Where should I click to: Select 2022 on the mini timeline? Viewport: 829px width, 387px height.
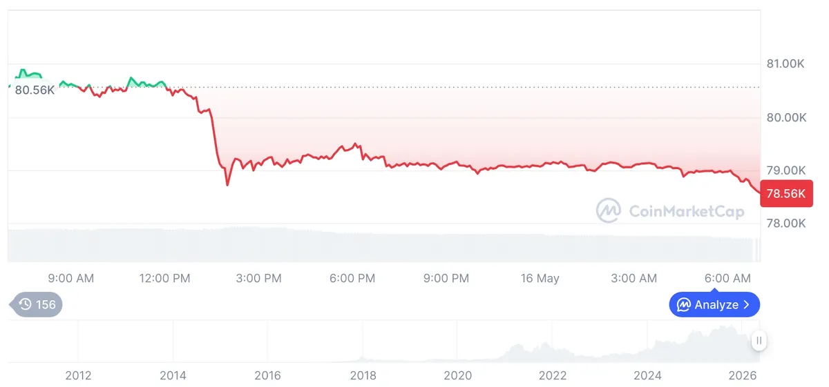pyautogui.click(x=553, y=375)
